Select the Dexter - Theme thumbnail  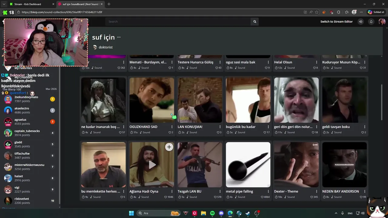click(296, 165)
